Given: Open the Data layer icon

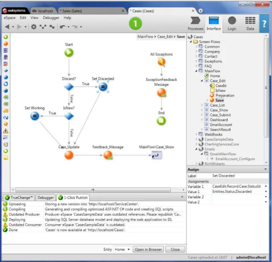Looking at the screenshot, I should (x=250, y=24).
